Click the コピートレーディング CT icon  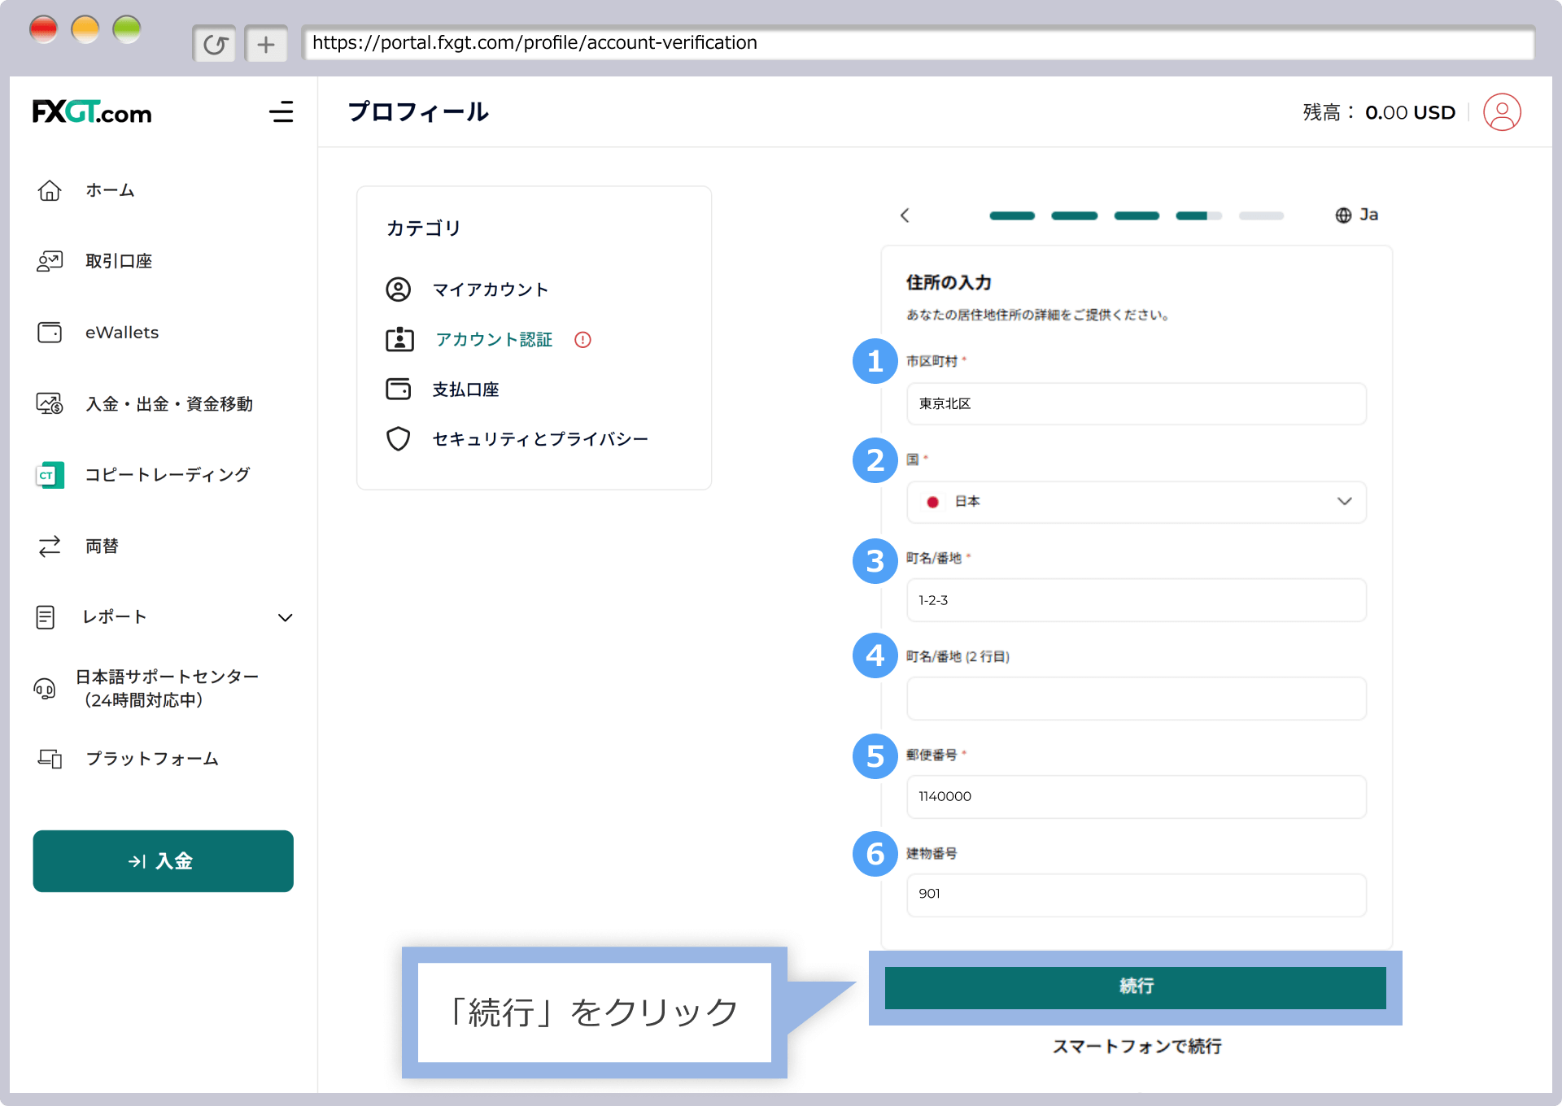(50, 475)
